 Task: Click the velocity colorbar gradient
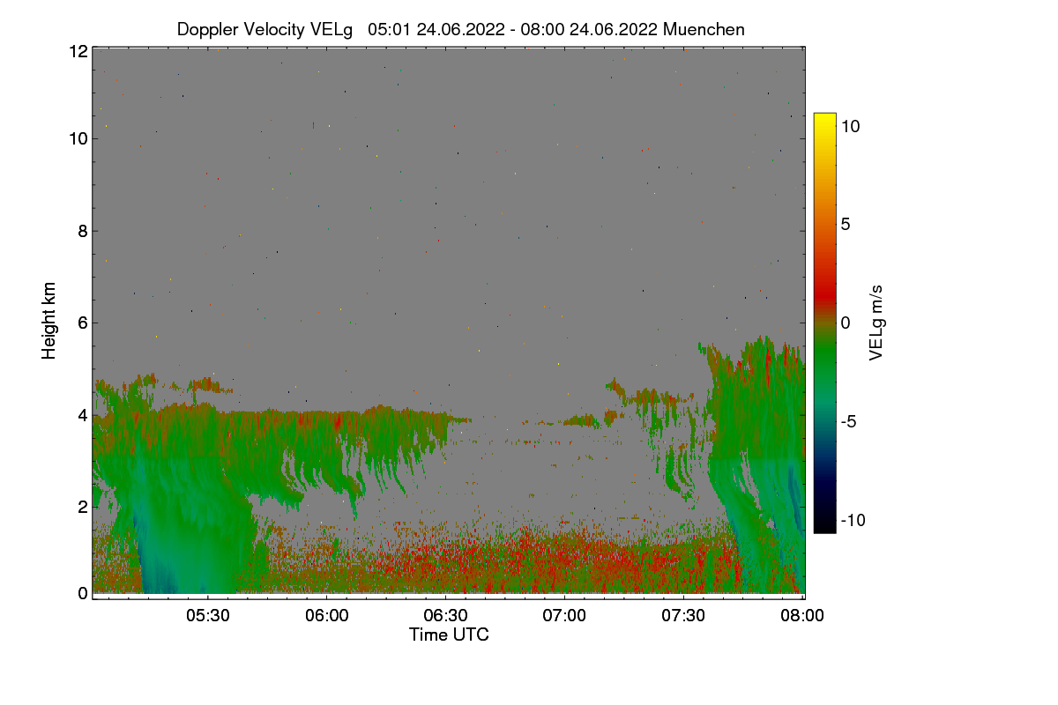click(824, 323)
